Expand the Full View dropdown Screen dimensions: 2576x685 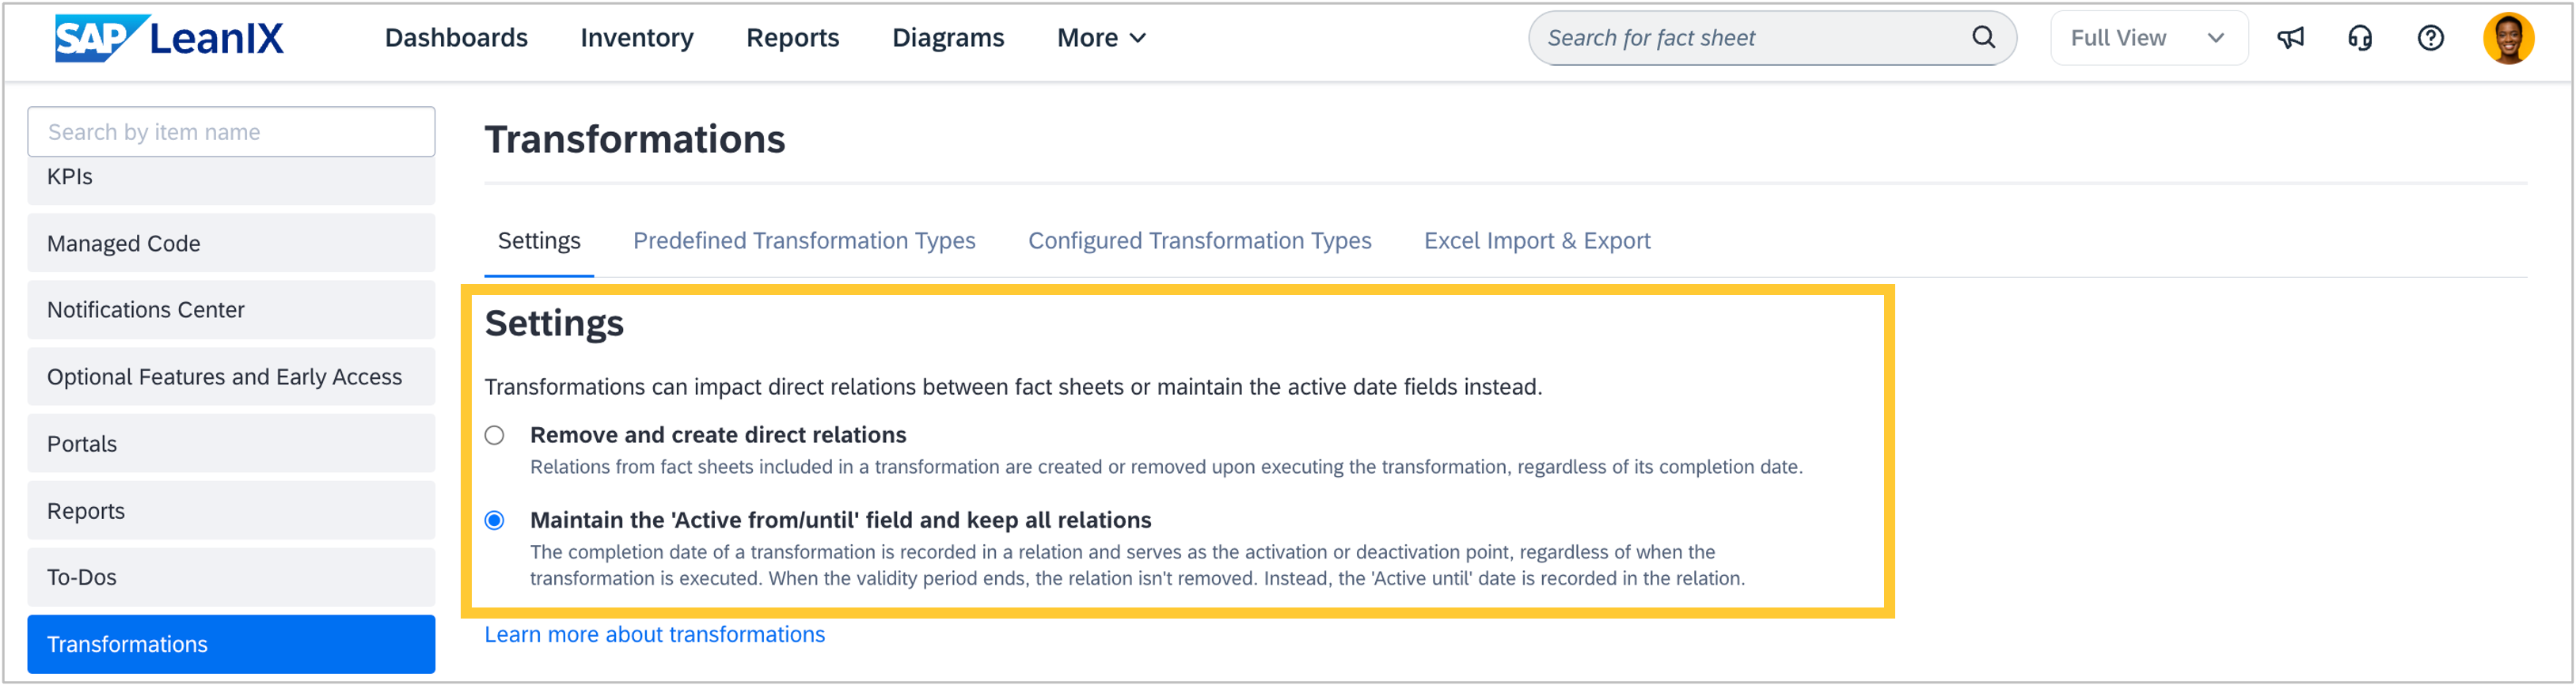2148,38
